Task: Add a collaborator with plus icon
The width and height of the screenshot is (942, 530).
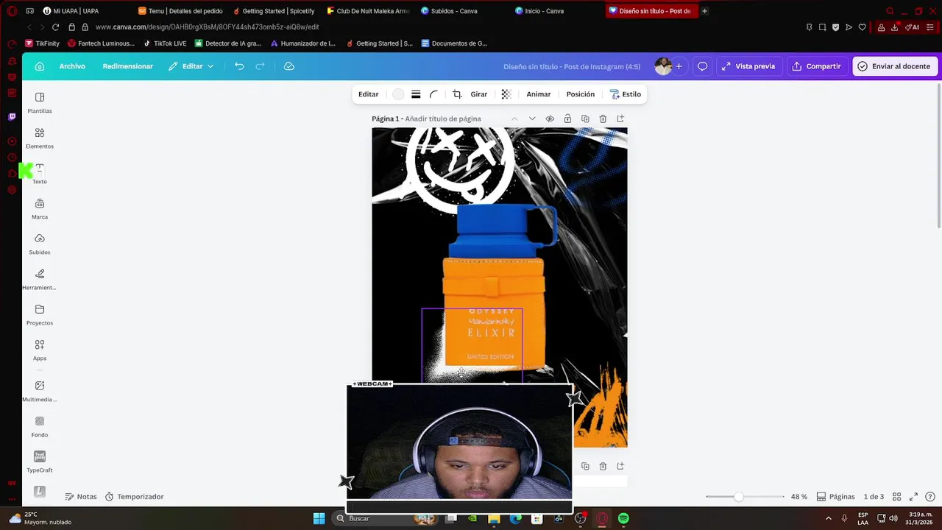Action: [x=679, y=66]
